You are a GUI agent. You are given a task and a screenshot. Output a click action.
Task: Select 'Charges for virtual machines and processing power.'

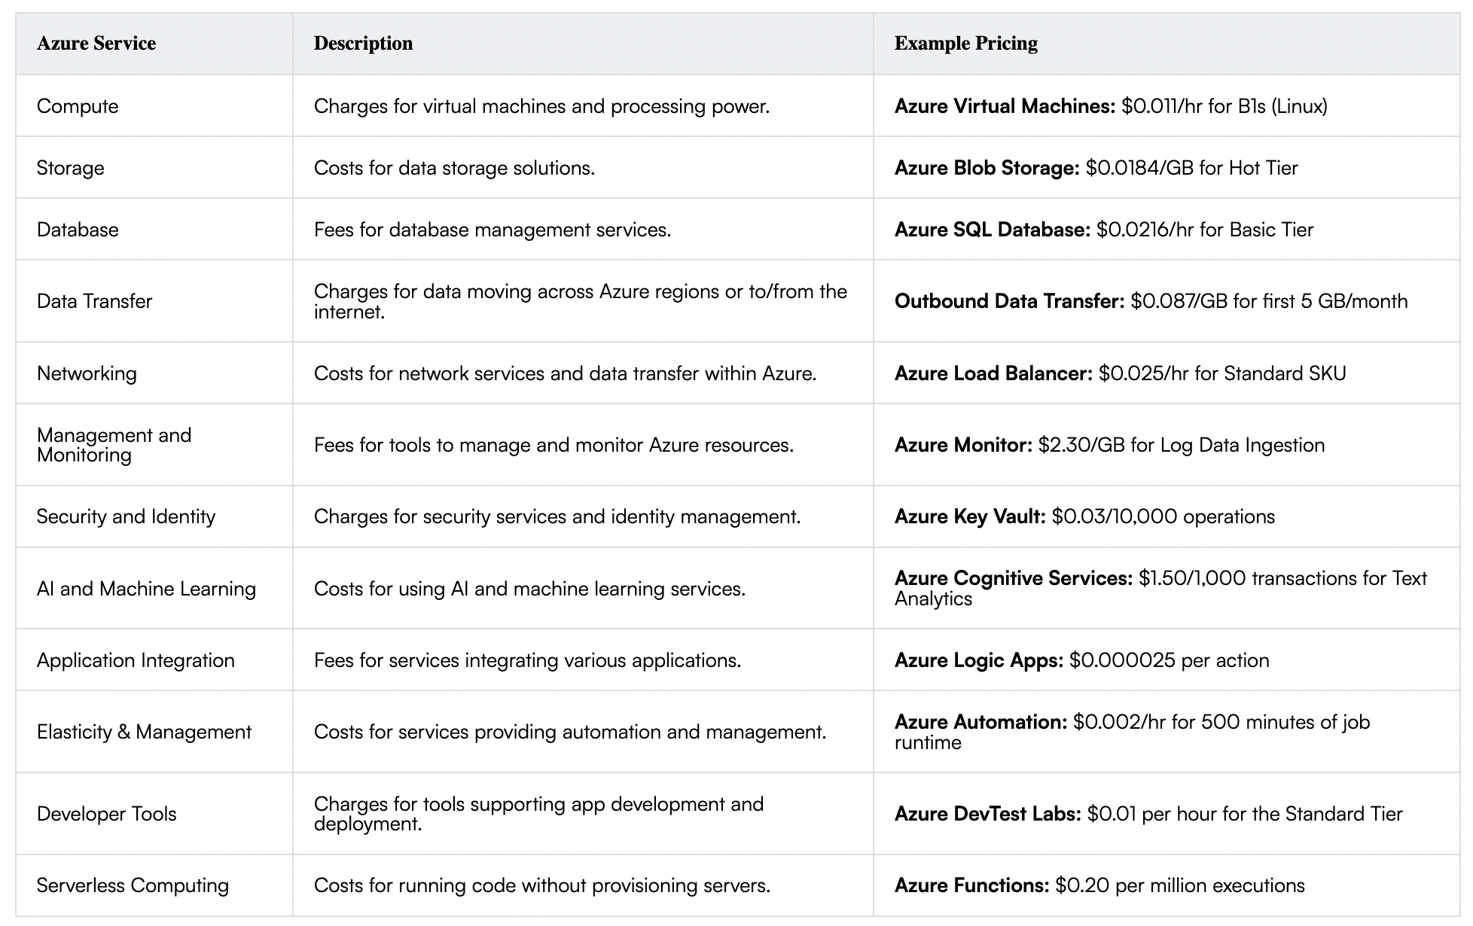[x=541, y=106]
